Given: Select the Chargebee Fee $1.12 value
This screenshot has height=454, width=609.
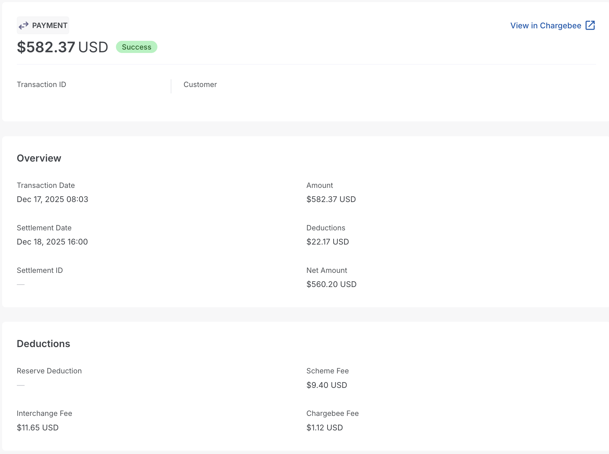Looking at the screenshot, I should (x=324, y=427).
